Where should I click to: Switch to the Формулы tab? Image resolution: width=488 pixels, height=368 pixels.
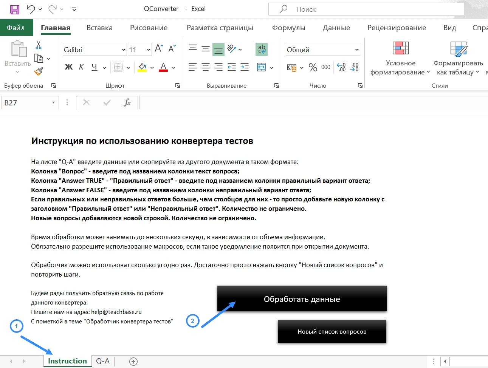[289, 28]
